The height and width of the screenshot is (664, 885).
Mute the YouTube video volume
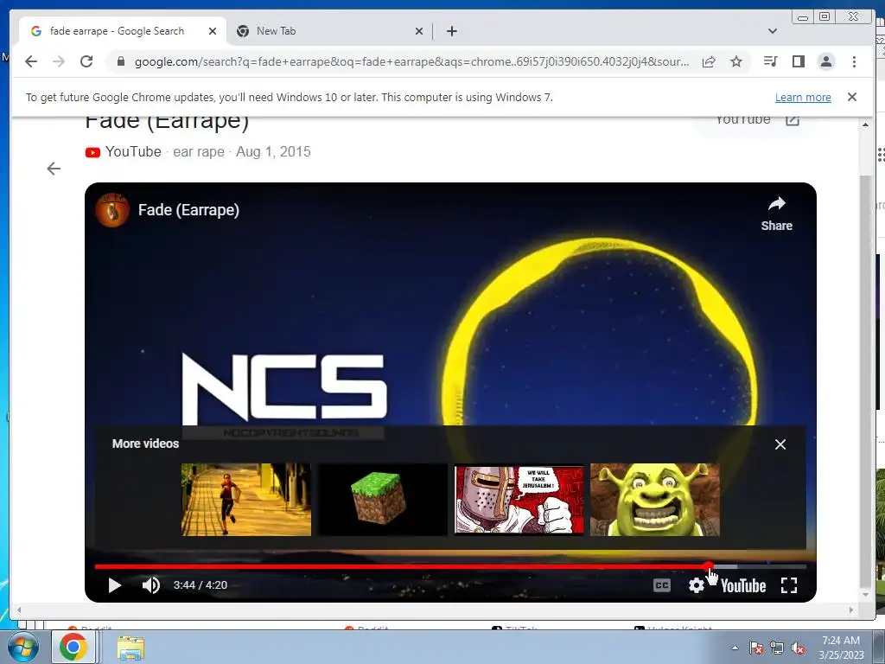(x=150, y=585)
